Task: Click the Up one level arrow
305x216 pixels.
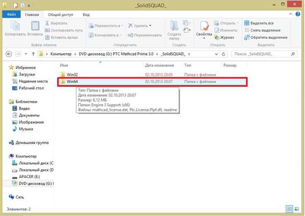Action: (x=33, y=54)
